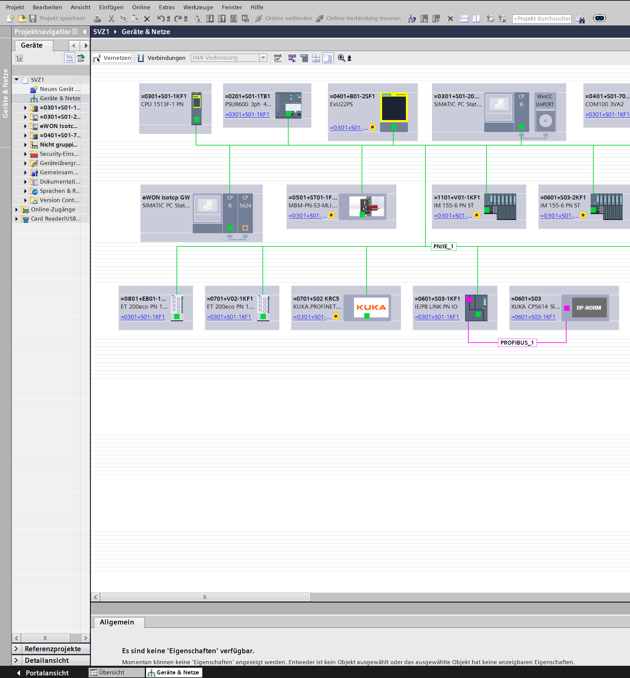Collapse the SVZ1 project tree node
Viewport: 630px width, 678px height.
(17, 79)
